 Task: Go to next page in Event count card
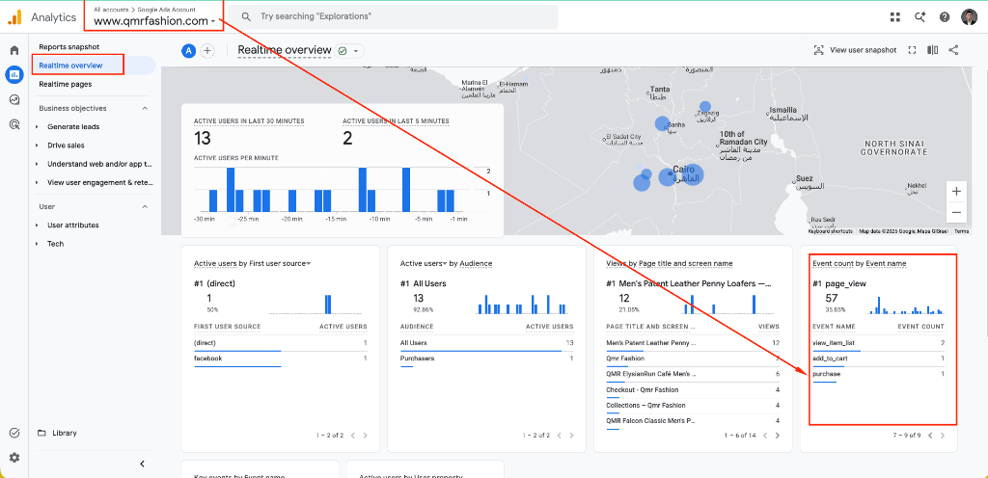pyautogui.click(x=944, y=436)
